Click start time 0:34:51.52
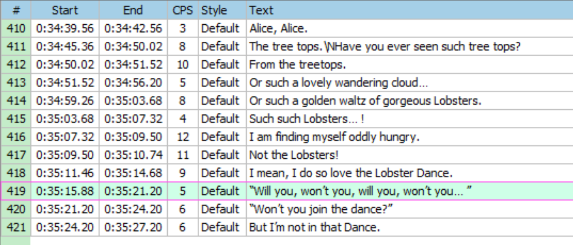 pos(65,83)
